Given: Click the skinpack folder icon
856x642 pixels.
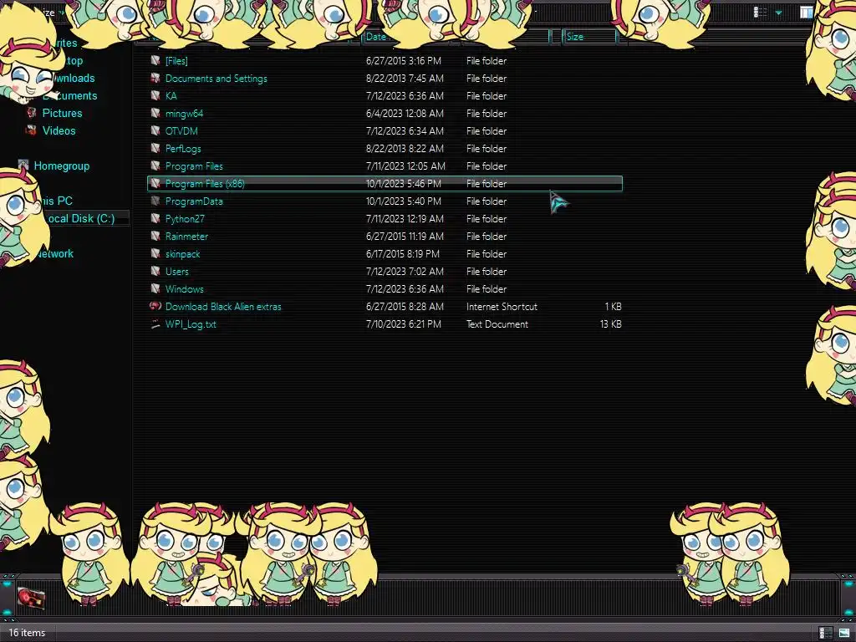Looking at the screenshot, I should pos(155,254).
